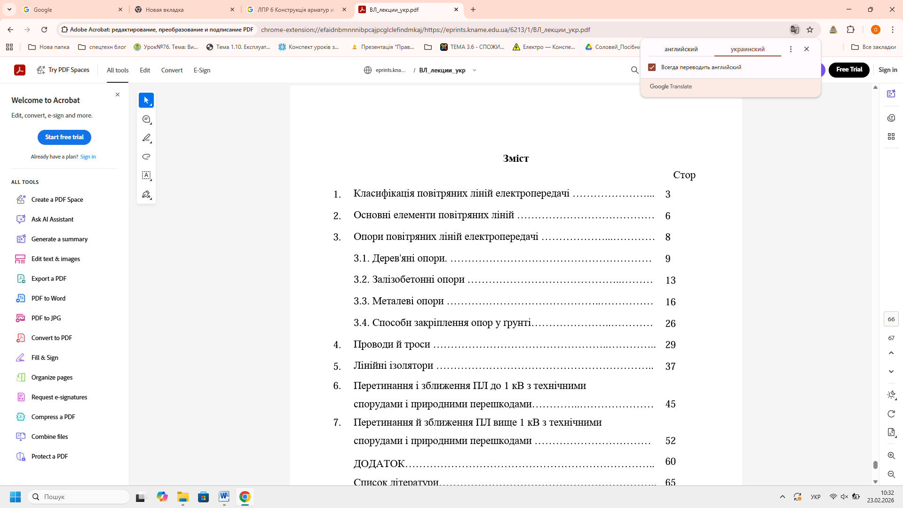
Task: Open Try PDF Spaces
Action: coord(63,70)
